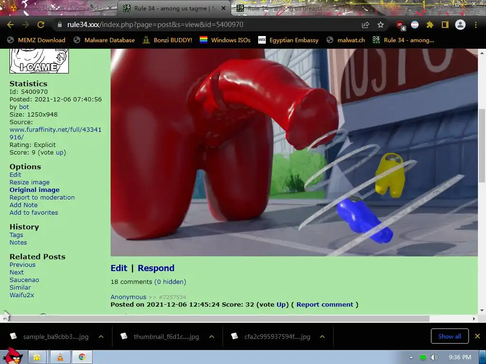Open the Bonzi BUDDY! bookmark
The height and width of the screenshot is (364, 486).
(168, 40)
